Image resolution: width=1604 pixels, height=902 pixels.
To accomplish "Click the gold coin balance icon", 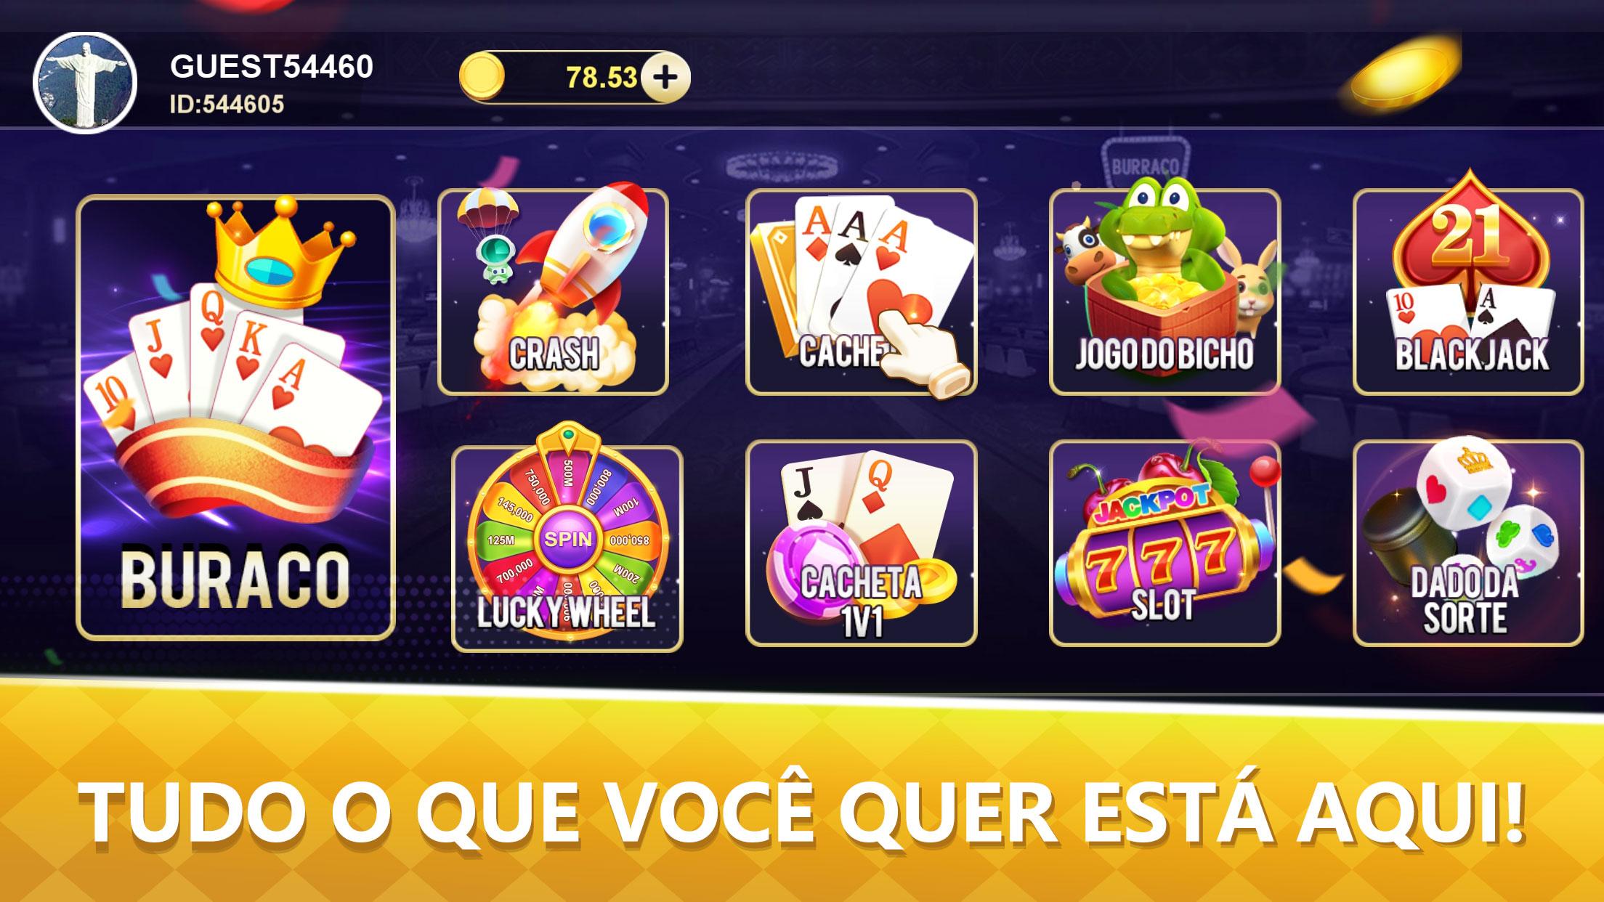I will [482, 76].
